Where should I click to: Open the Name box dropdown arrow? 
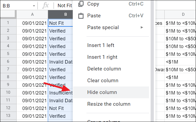(34, 6)
